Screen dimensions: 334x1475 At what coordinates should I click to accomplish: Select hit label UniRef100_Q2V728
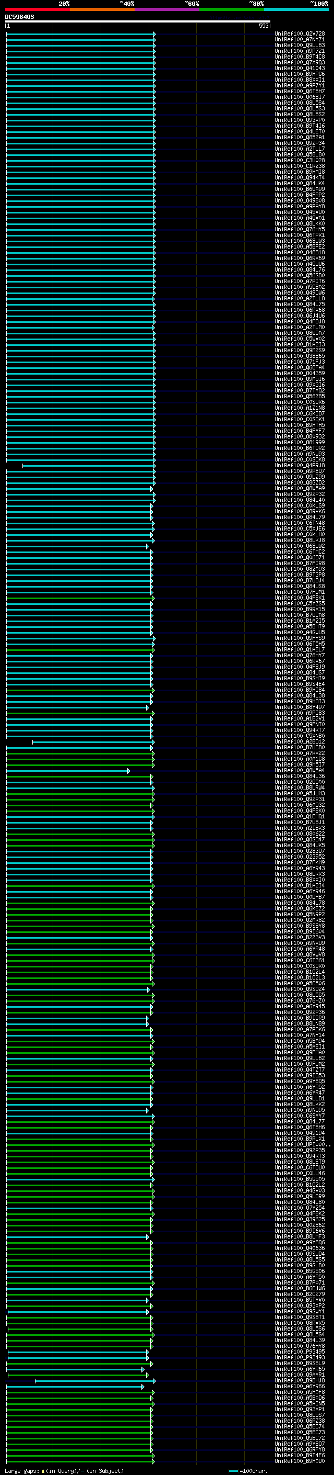tap(299, 34)
